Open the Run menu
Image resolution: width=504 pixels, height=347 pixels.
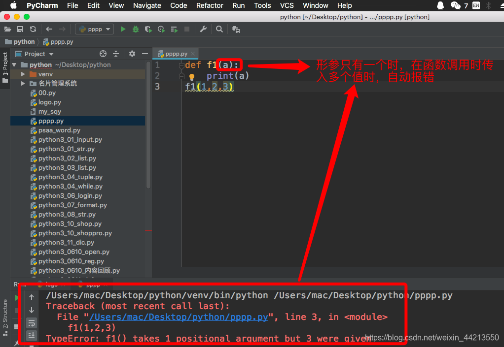(x=239, y=5)
